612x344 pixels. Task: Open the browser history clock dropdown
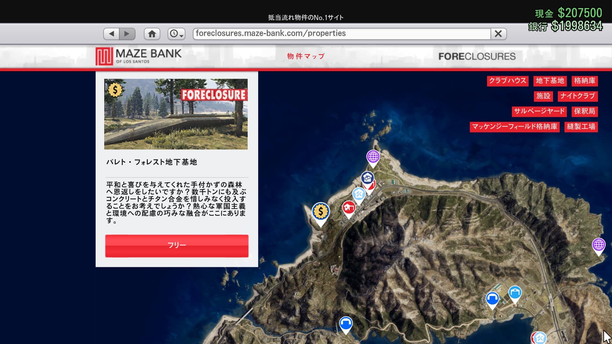[176, 34]
